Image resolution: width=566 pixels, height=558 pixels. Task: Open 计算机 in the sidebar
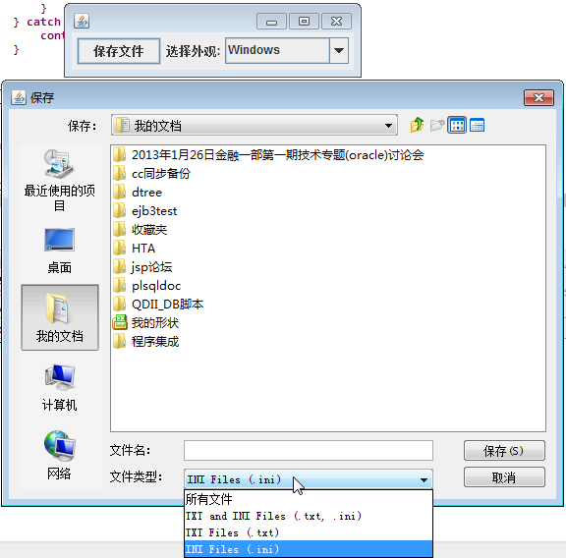click(x=60, y=388)
